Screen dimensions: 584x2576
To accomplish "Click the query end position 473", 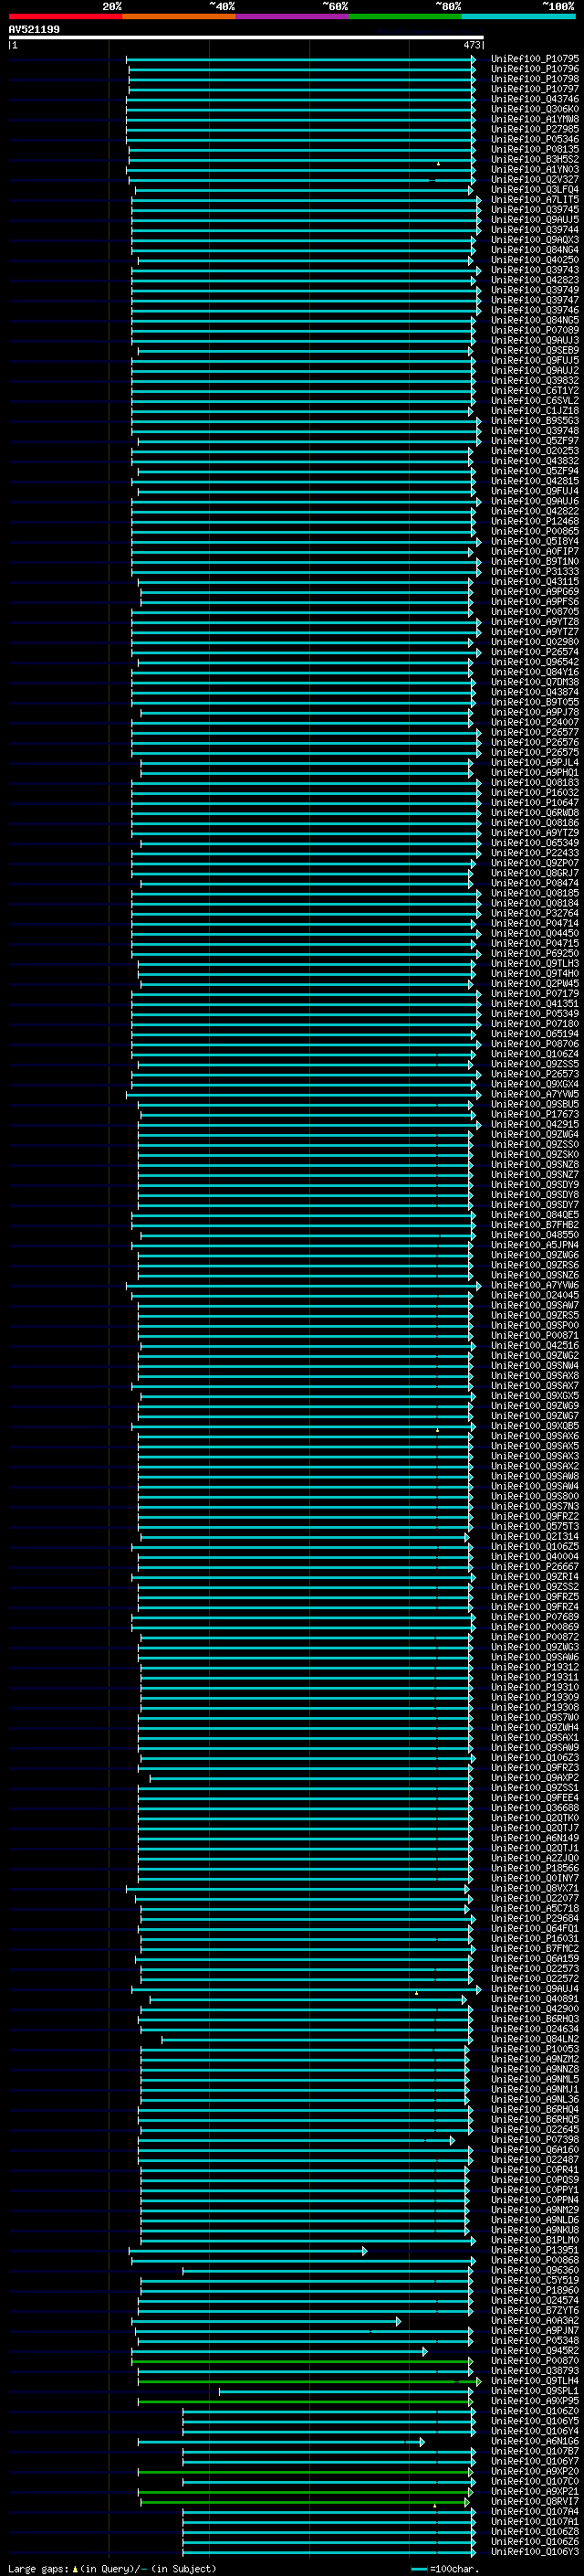I will [x=472, y=45].
